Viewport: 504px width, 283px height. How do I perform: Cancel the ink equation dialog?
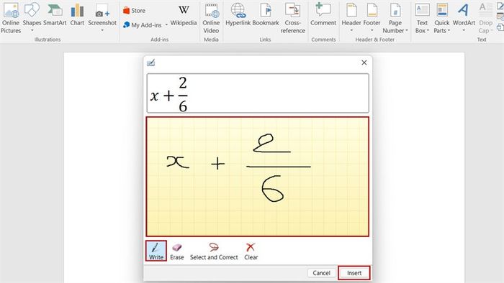tap(321, 273)
